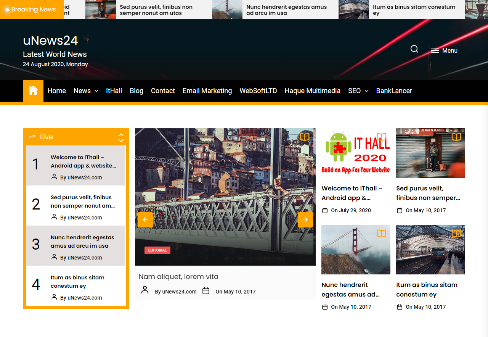Click the author icon in Live item one
The image size is (488, 337).
coord(54,176)
